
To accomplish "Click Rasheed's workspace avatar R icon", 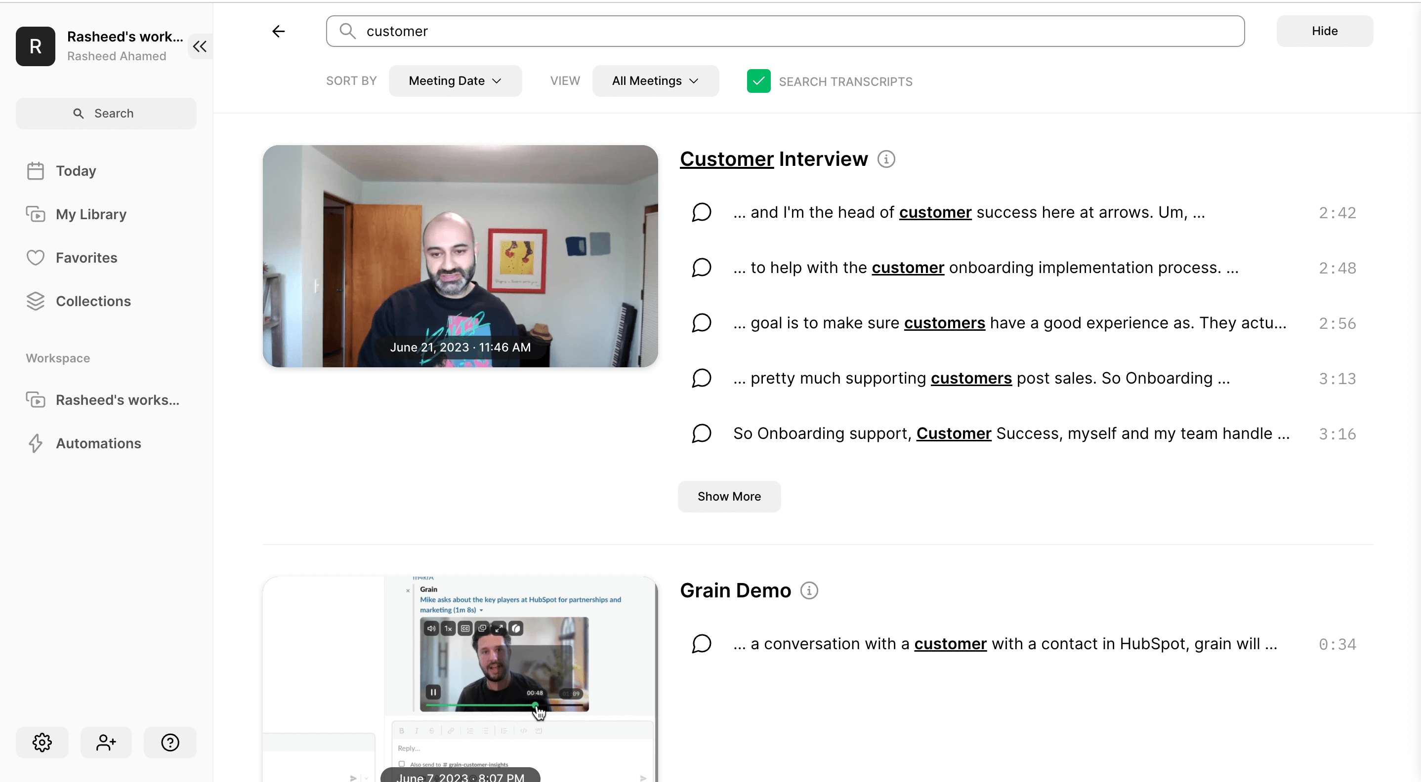I will (35, 46).
